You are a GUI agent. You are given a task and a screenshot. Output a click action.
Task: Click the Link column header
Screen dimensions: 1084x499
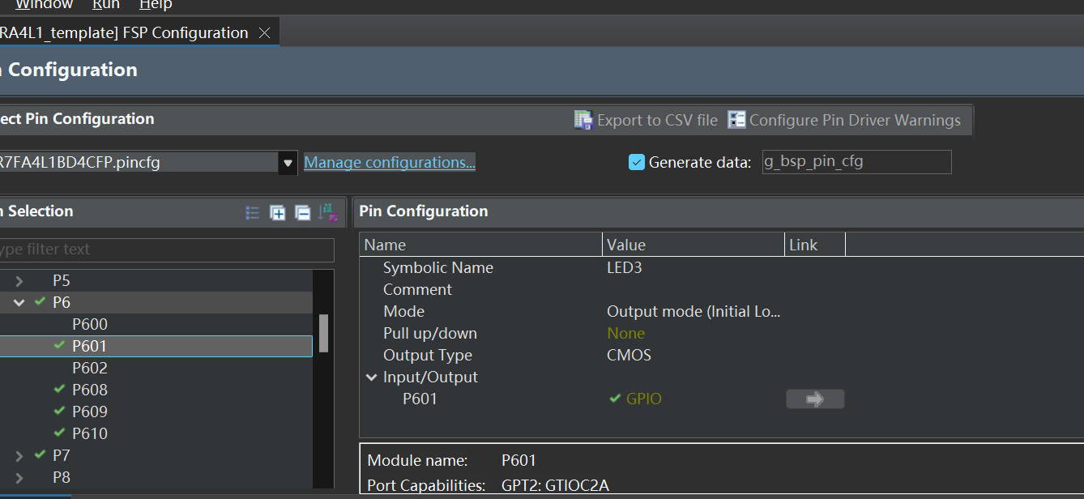[815, 245]
